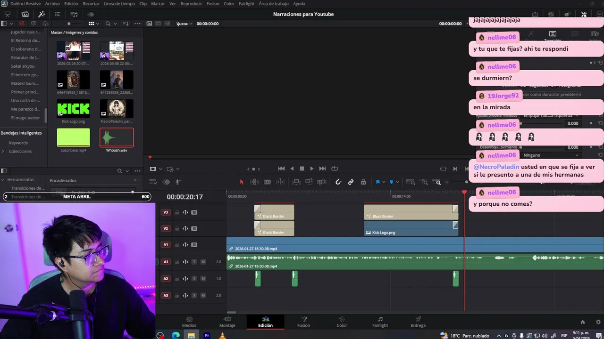Open the Línea de tiempo menu
Viewport: 604px width, 339px height.
pos(119,3)
